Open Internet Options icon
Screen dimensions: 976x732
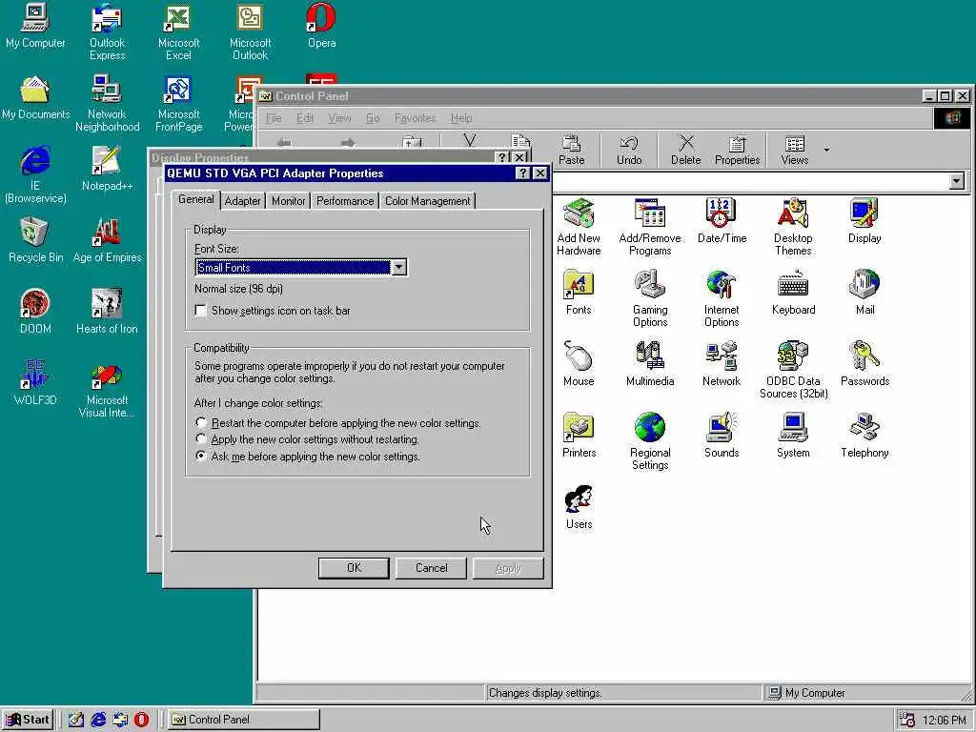(x=722, y=298)
